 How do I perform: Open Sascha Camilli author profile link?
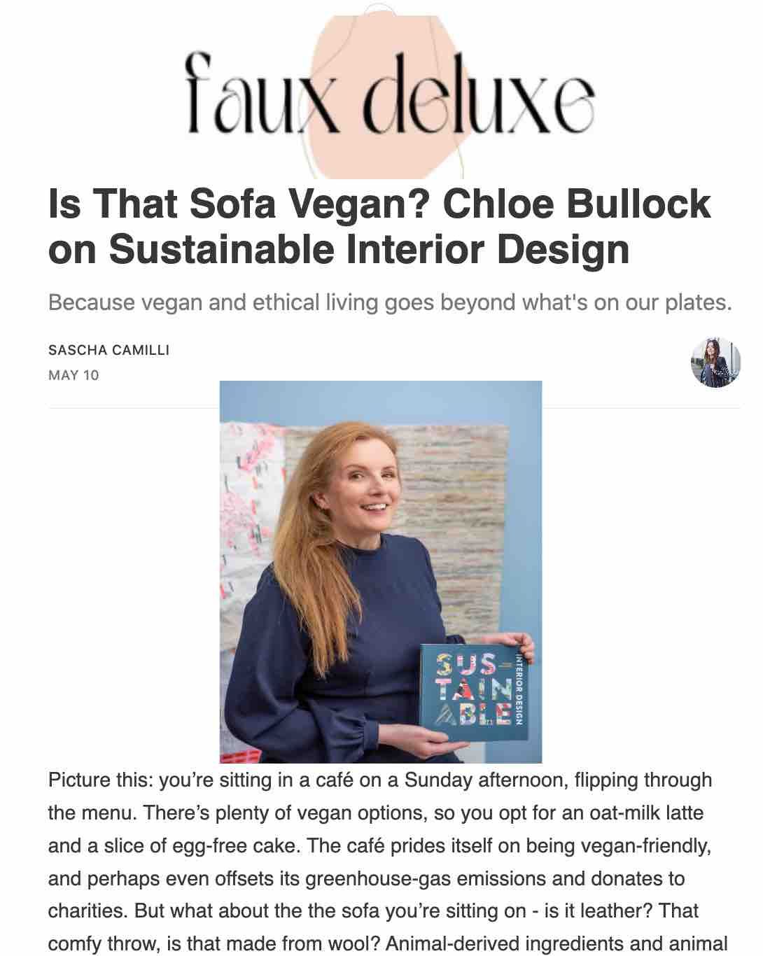[108, 350]
